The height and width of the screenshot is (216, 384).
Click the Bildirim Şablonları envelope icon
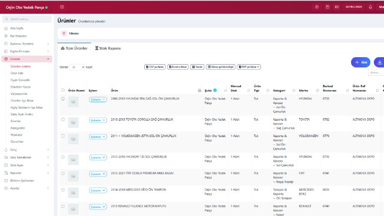point(6,181)
